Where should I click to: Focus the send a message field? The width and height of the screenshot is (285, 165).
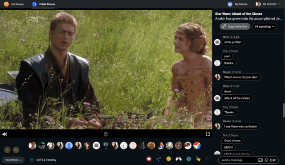[238, 160]
